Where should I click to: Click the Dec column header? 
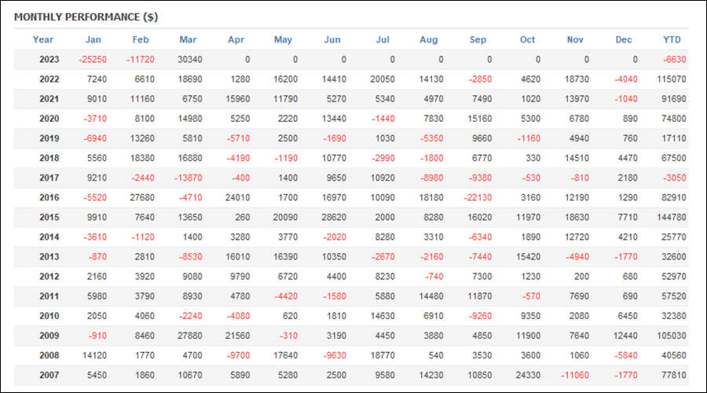click(624, 40)
